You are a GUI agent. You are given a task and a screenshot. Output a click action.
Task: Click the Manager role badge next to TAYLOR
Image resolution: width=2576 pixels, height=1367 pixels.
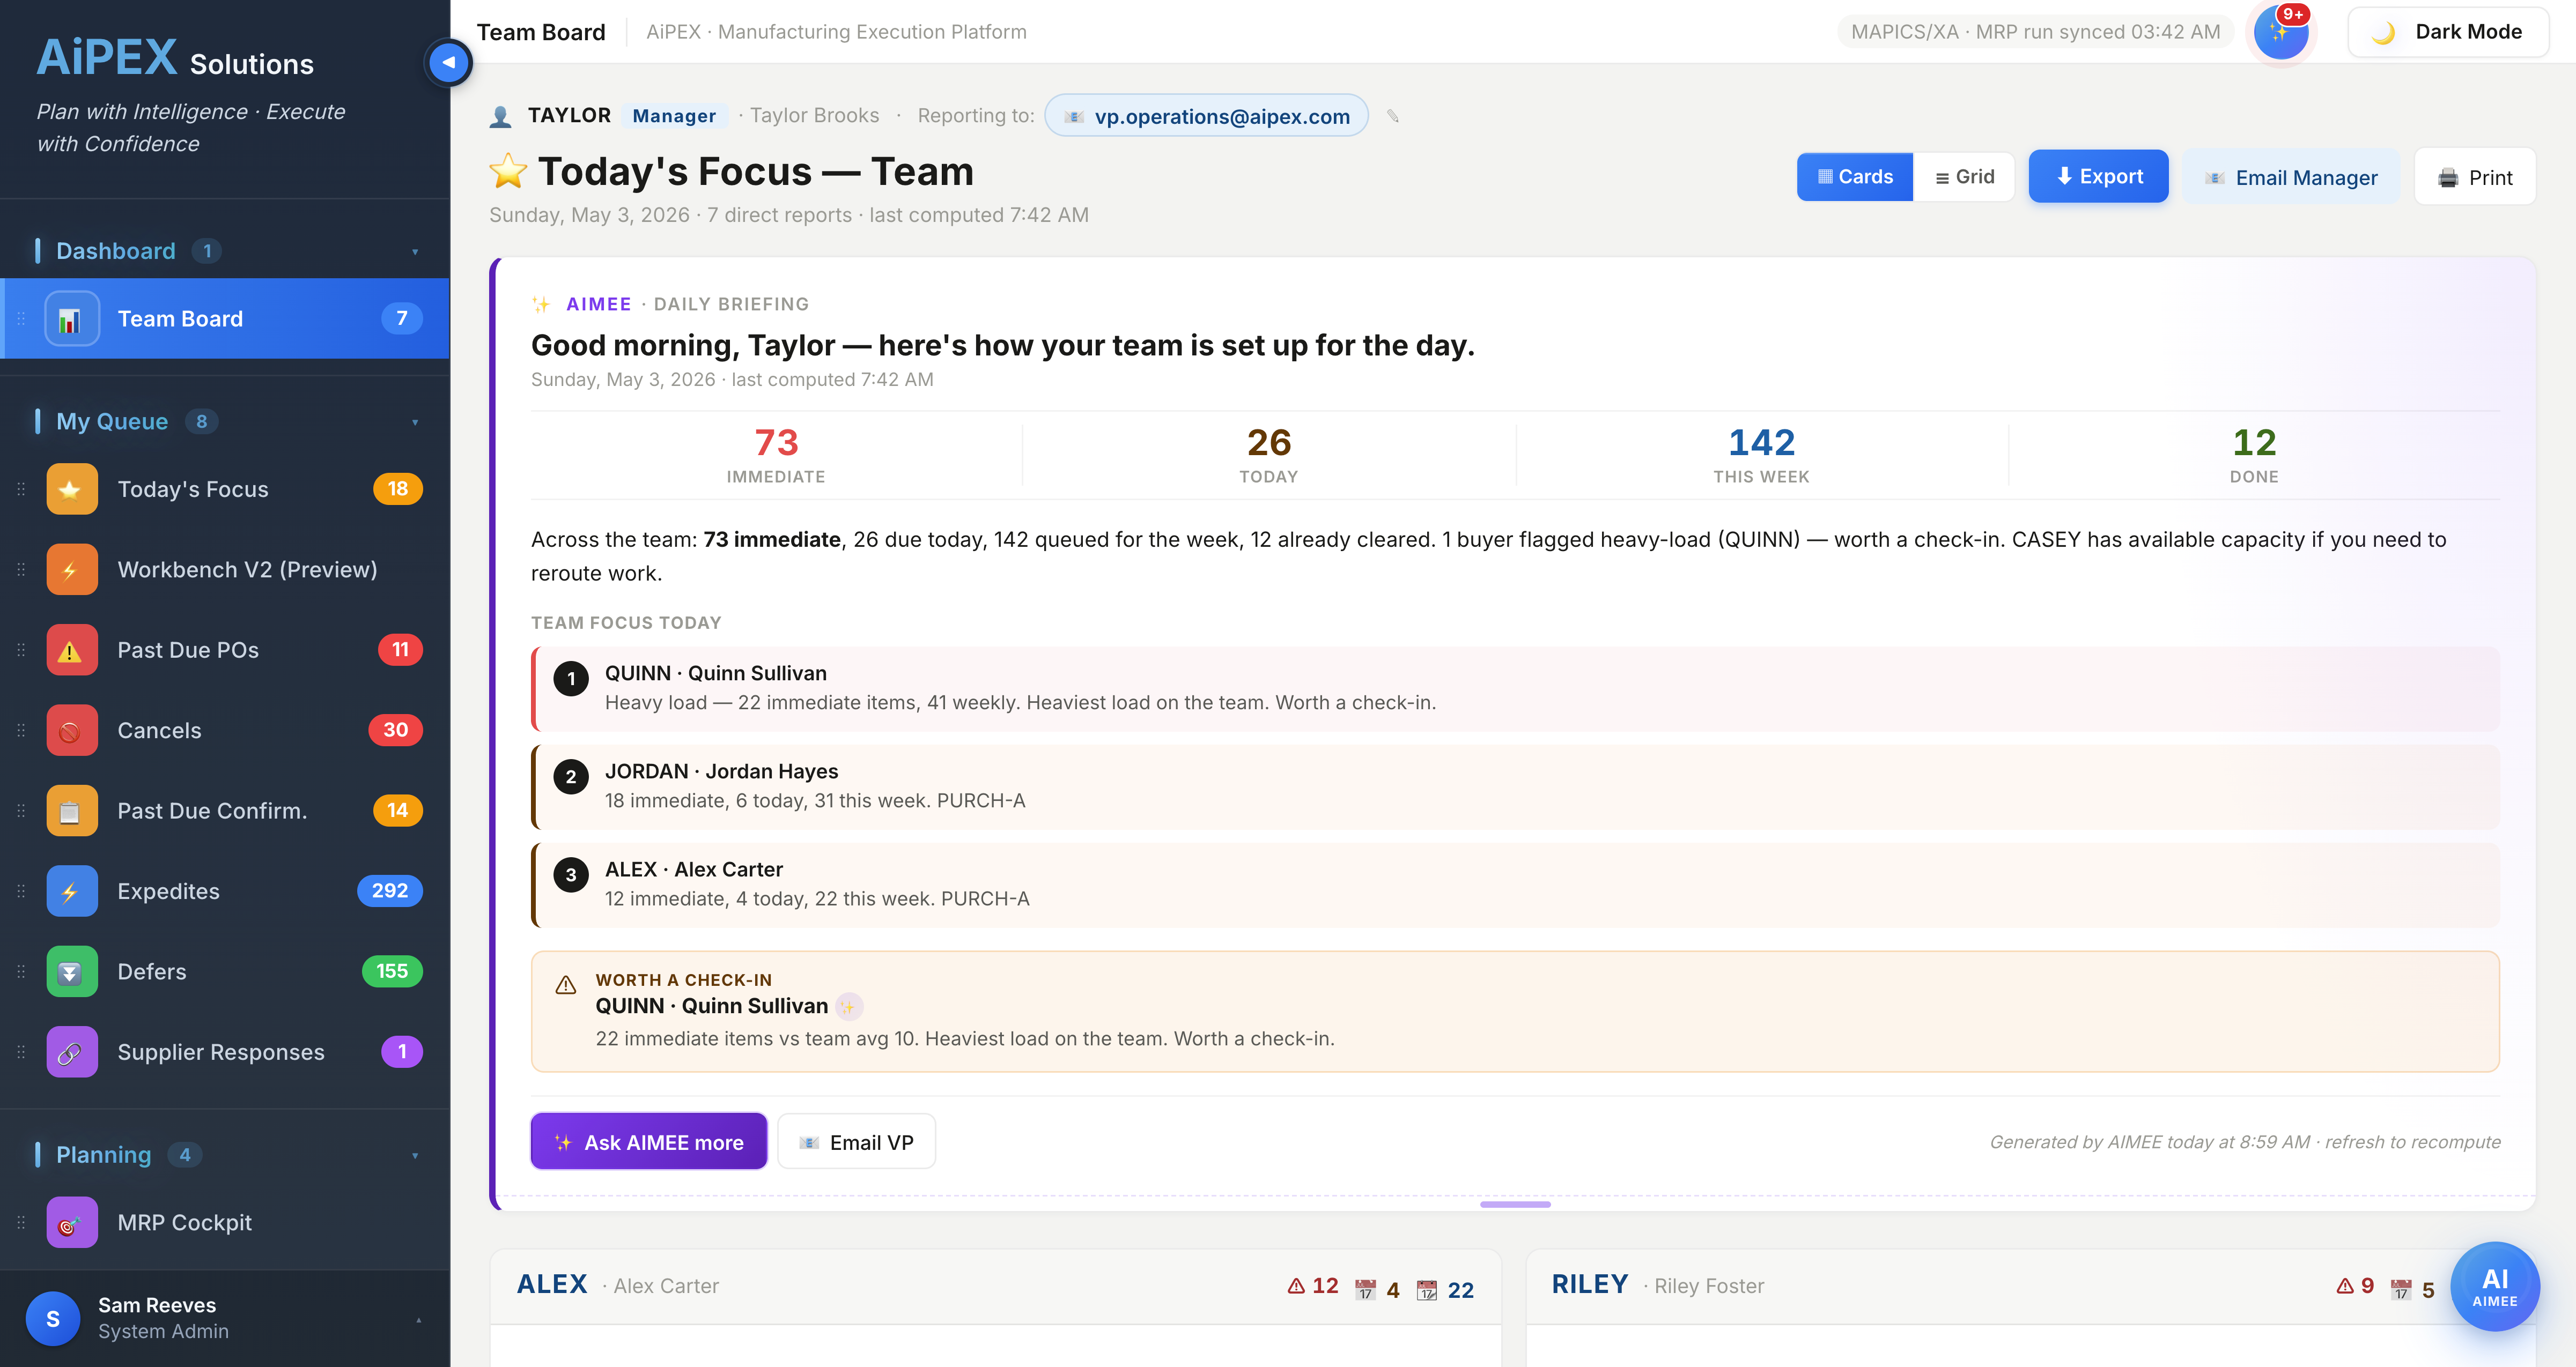click(674, 116)
